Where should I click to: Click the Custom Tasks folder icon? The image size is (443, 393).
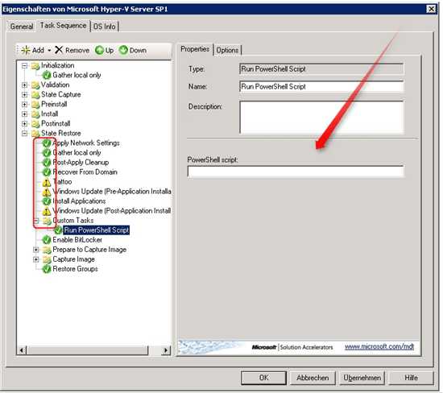pos(47,221)
